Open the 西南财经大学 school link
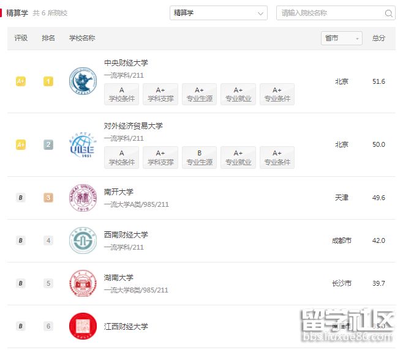403x350 pixels. (126, 235)
